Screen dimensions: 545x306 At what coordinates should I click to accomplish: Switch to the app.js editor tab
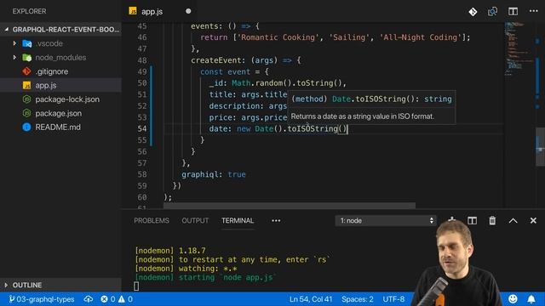click(x=152, y=11)
